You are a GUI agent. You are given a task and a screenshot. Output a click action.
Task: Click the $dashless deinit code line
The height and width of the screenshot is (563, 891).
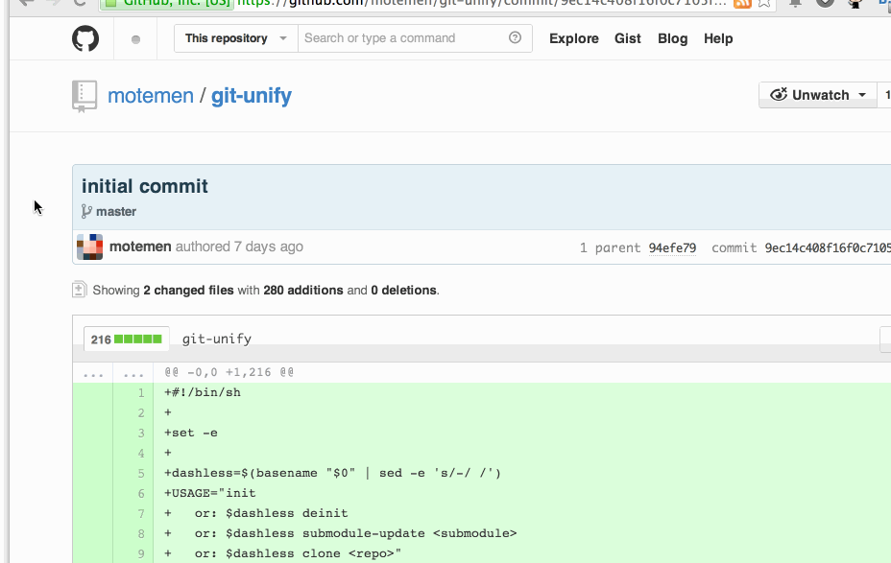click(x=255, y=514)
